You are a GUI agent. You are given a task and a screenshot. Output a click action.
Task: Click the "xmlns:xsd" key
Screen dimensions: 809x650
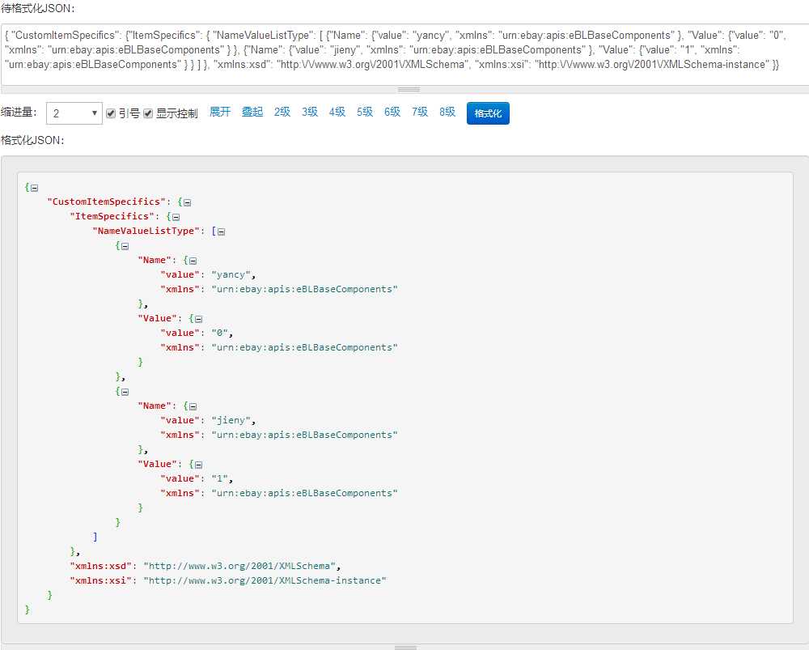tap(100, 566)
